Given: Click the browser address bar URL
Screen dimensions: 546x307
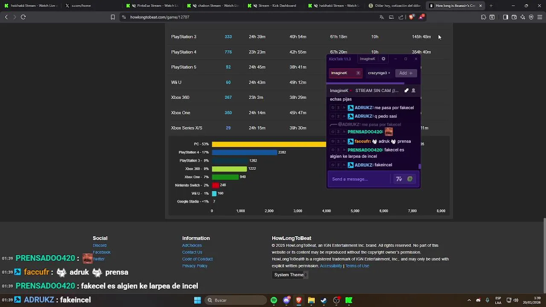Looking at the screenshot, I should coord(160,17).
